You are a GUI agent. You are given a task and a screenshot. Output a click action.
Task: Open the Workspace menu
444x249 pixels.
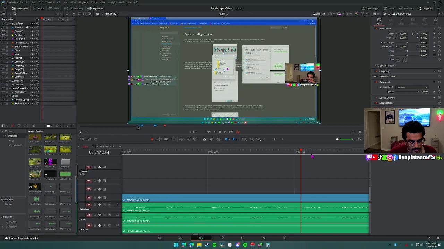coord(125,2)
